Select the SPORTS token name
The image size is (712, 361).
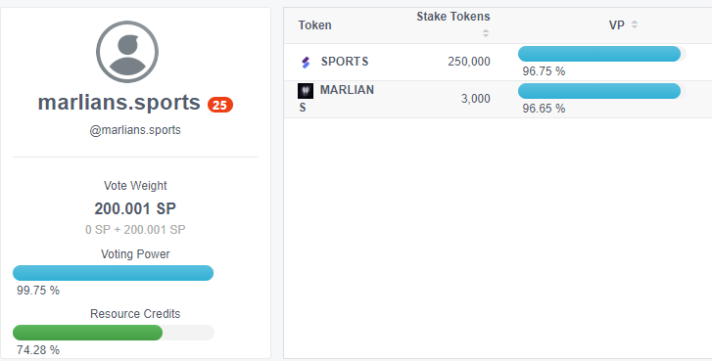(345, 62)
